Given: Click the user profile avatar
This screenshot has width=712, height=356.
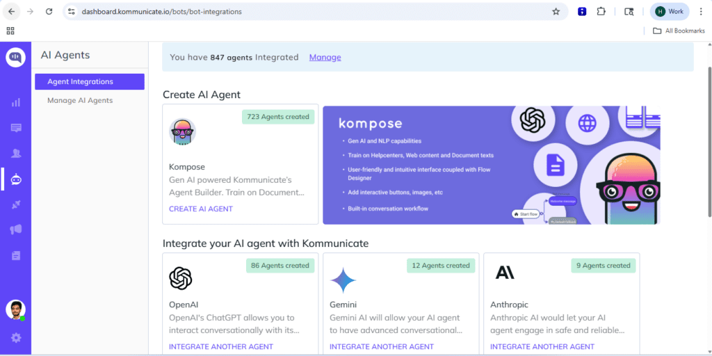Looking at the screenshot, I should (15, 309).
